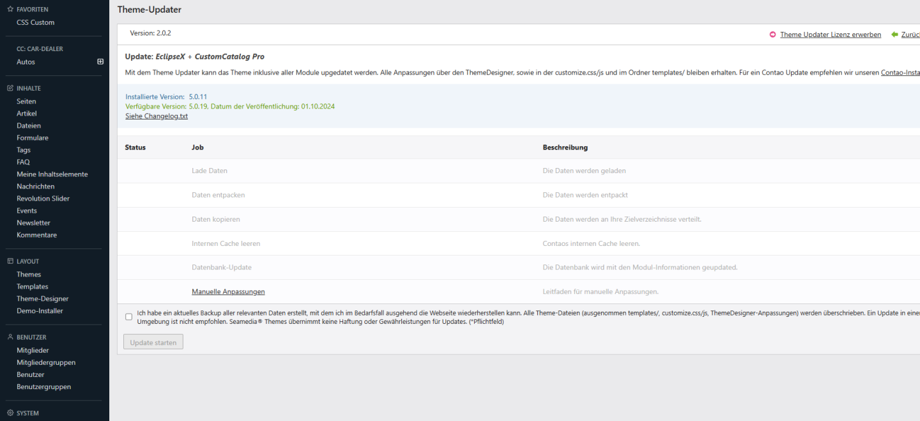
Task: Click the user icon beside BENUTZER
Action: coord(10,337)
